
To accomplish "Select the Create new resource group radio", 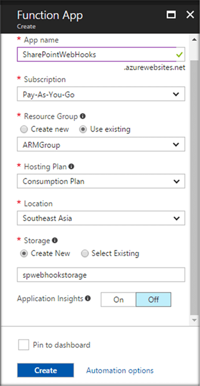I will [x=24, y=129].
